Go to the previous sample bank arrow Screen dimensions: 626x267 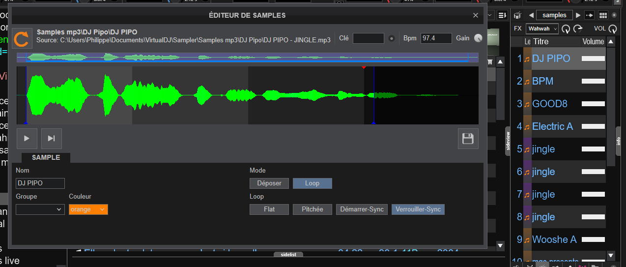[x=531, y=15]
